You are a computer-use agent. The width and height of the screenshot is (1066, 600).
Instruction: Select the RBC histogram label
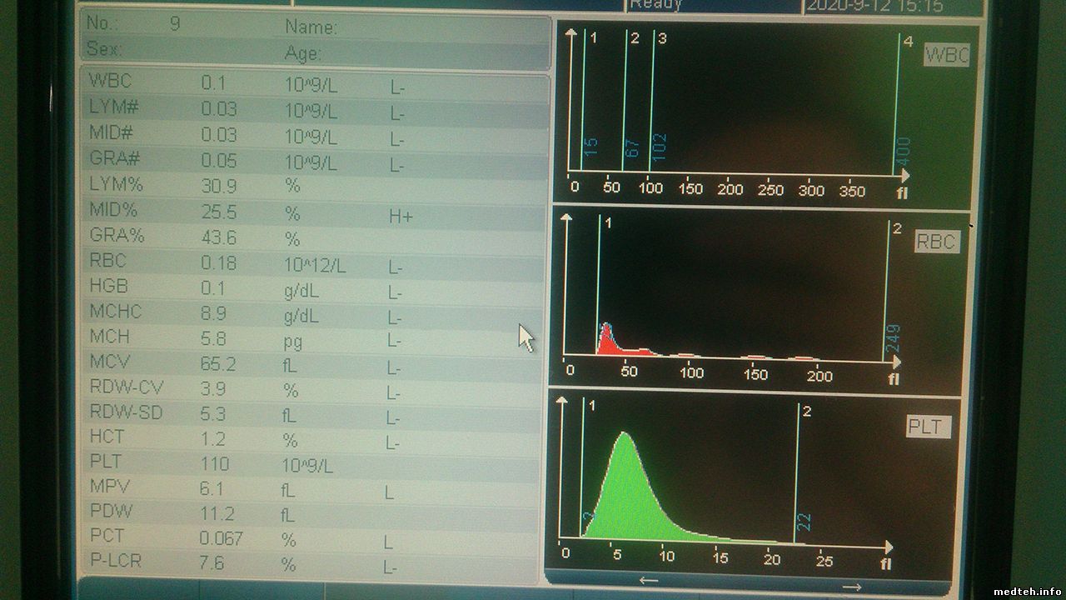click(x=937, y=242)
